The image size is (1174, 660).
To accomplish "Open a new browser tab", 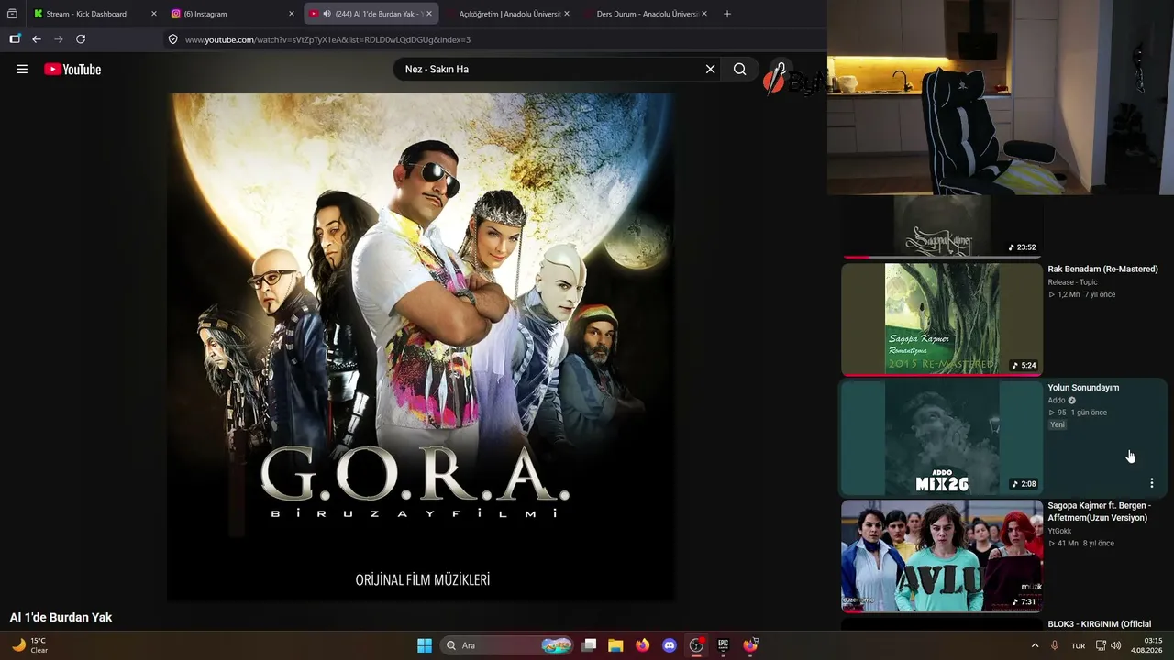I will point(727,14).
